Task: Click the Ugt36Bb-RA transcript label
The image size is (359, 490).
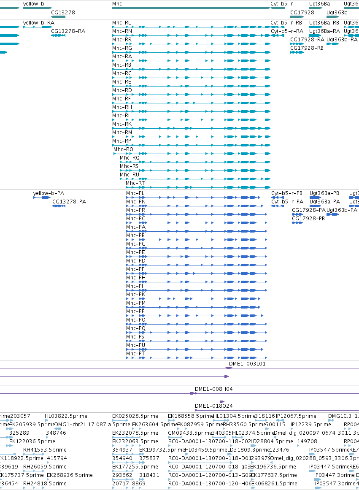Action: click(342, 40)
